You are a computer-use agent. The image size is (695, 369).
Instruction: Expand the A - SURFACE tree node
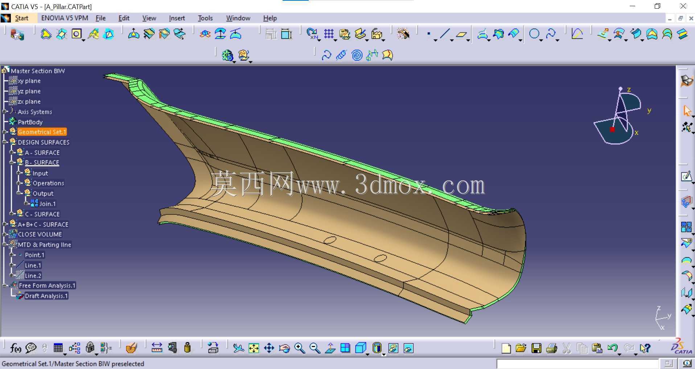(x=12, y=152)
